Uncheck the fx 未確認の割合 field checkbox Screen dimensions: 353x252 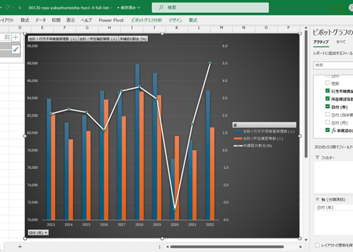pos(327,130)
